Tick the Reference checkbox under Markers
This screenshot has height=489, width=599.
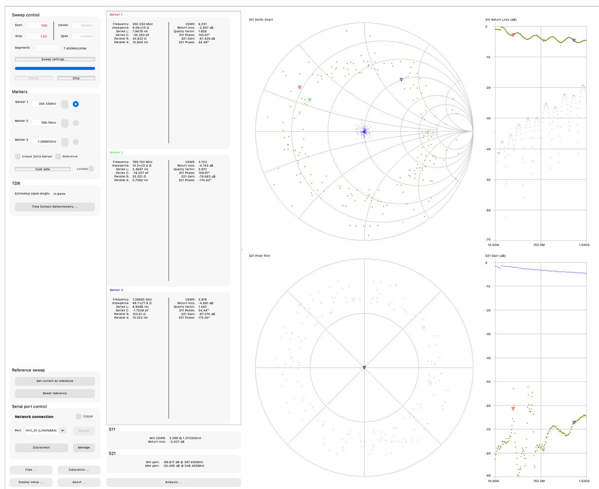click(58, 156)
